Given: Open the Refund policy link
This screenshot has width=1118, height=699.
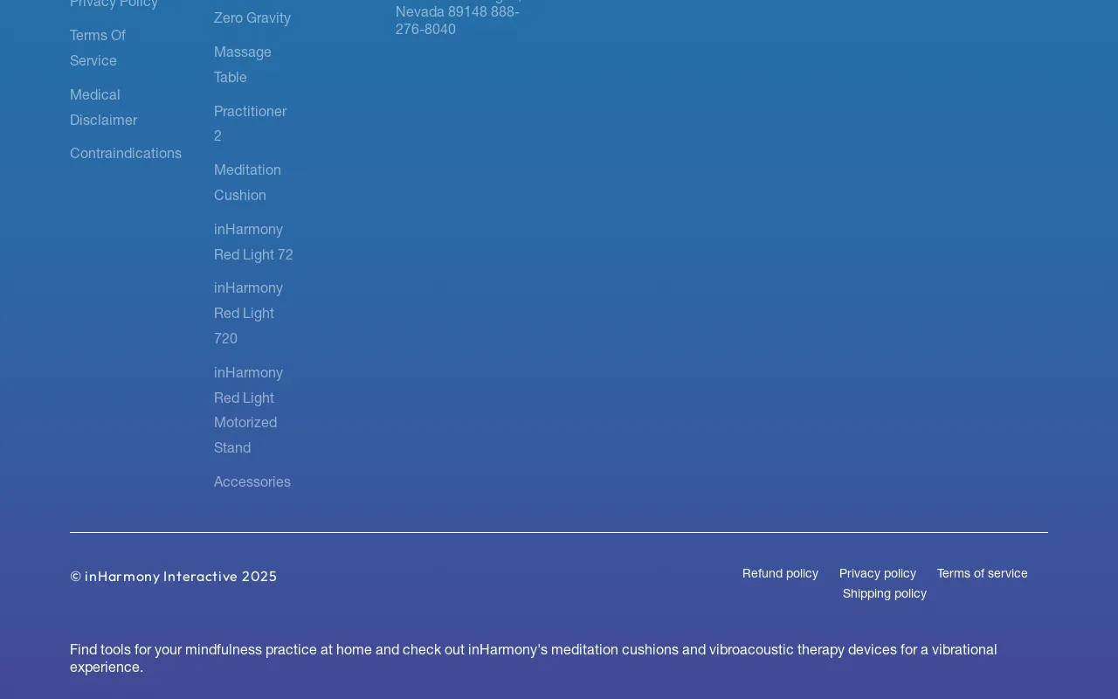Looking at the screenshot, I should point(780,574).
